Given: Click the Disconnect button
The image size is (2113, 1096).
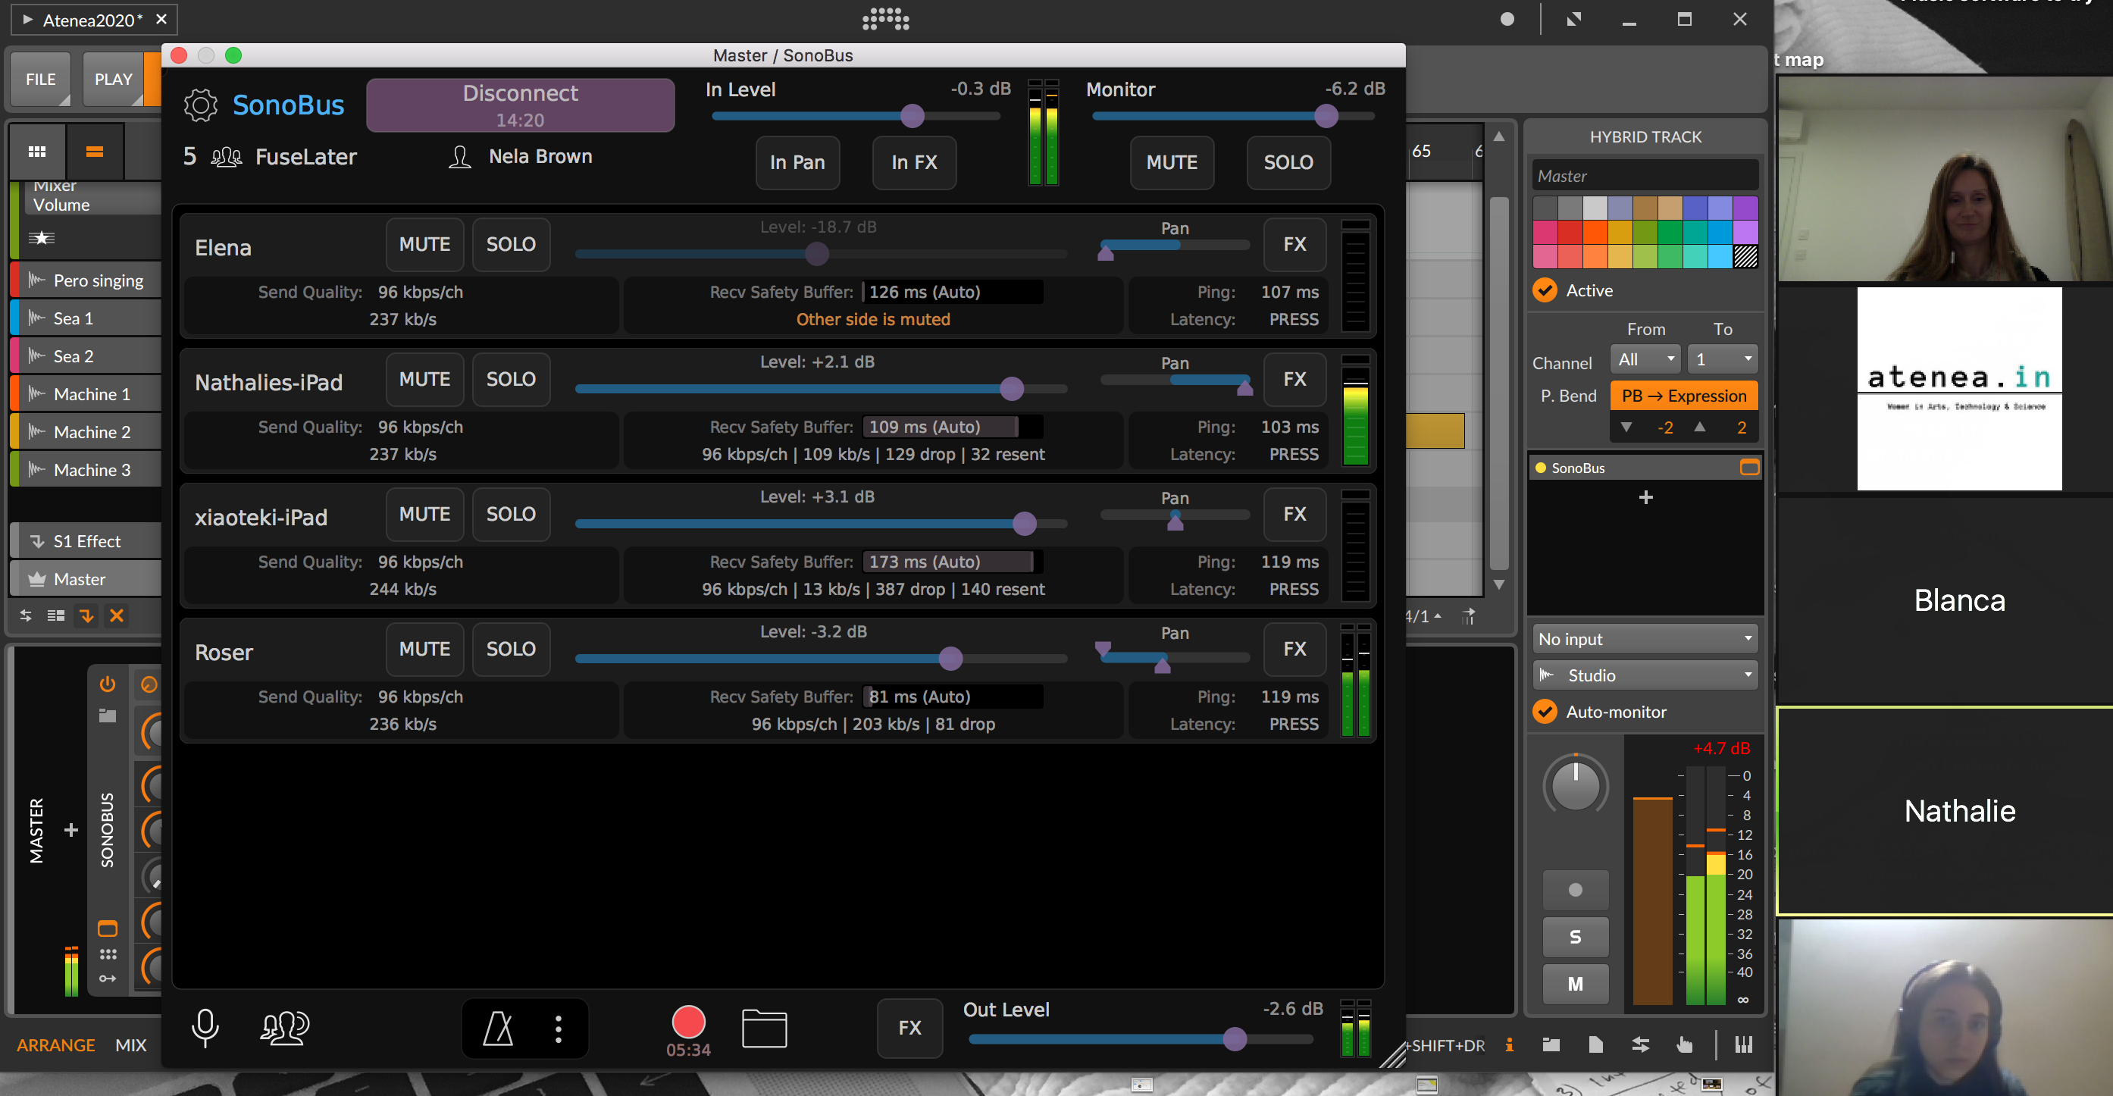Looking at the screenshot, I should point(520,105).
